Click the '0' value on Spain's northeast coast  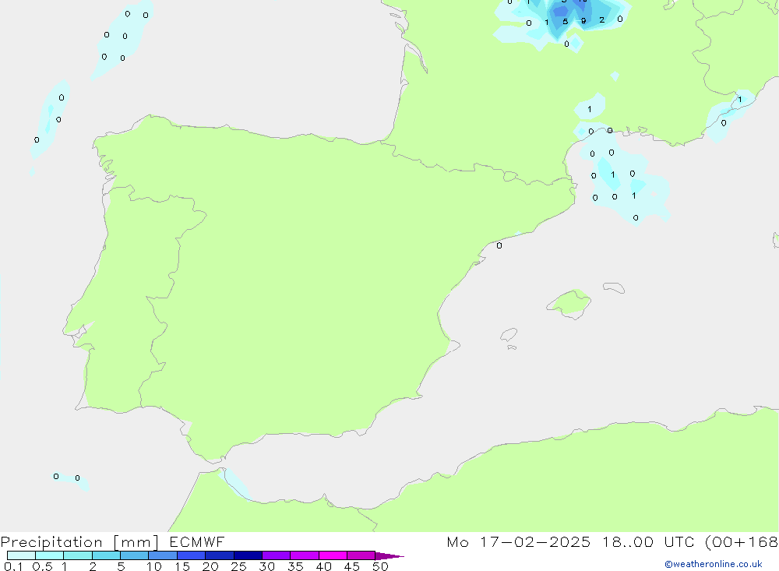coord(499,245)
